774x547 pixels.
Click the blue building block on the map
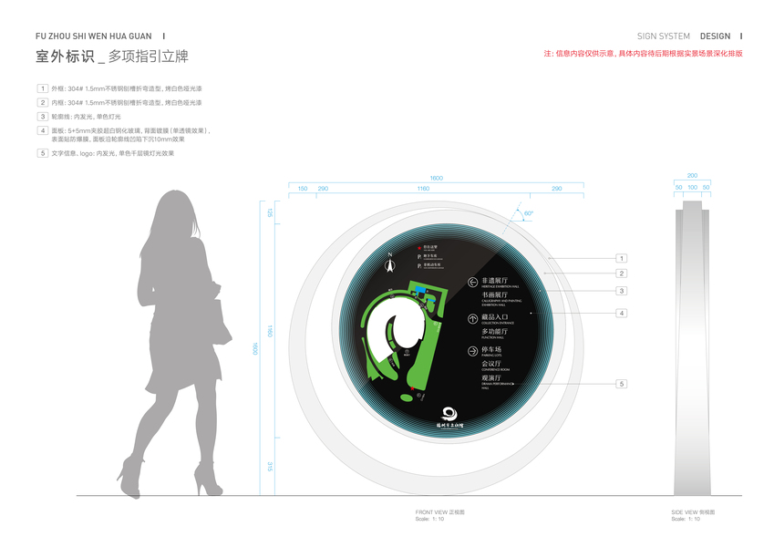(x=420, y=289)
